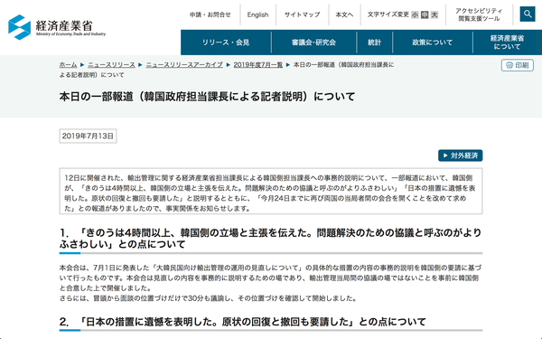
Task: Click the 文字サイズ変更 label
Action: tap(388, 14)
